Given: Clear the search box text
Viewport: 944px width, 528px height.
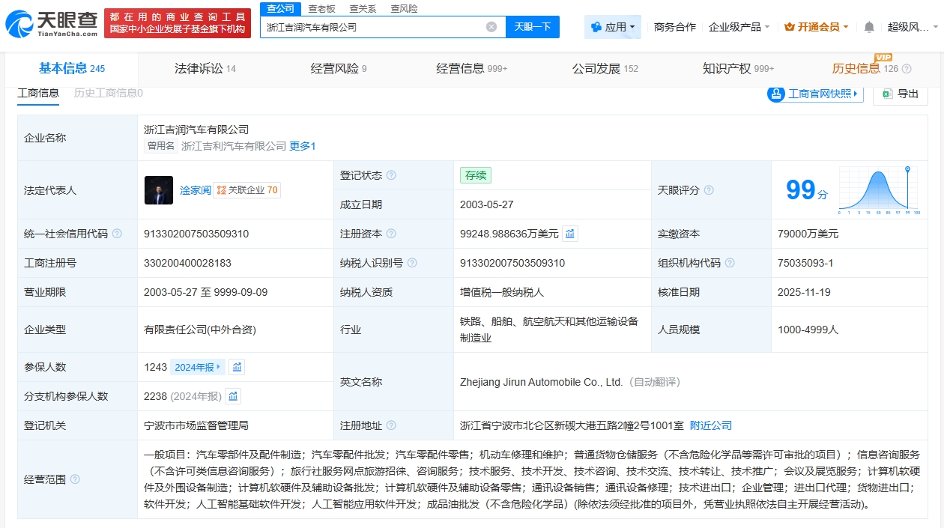Looking at the screenshot, I should [x=491, y=27].
